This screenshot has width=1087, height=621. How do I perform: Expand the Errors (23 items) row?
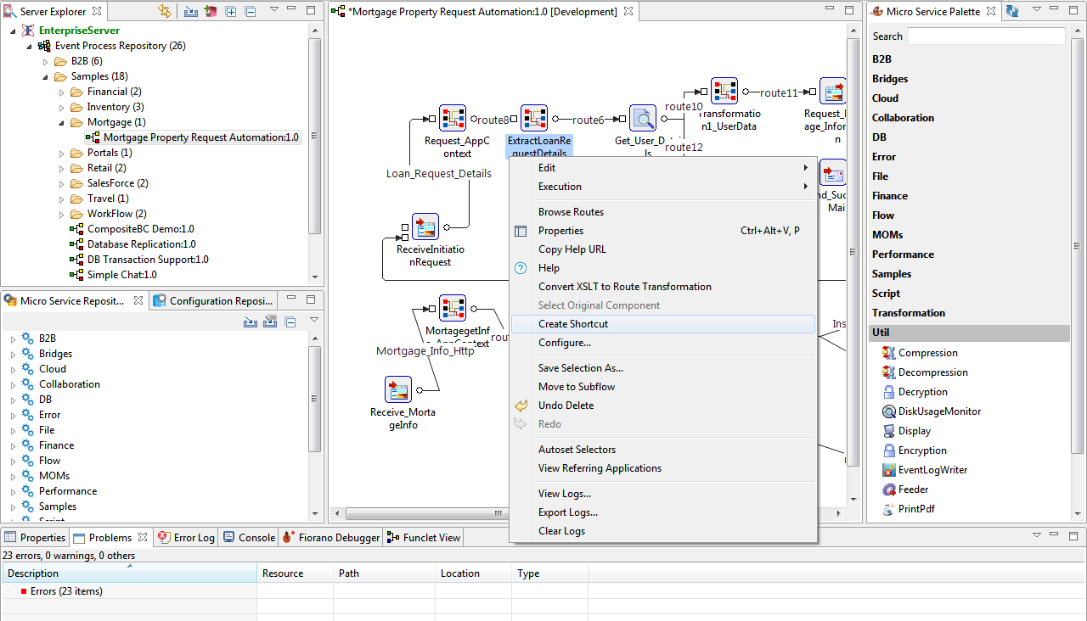click(10, 591)
